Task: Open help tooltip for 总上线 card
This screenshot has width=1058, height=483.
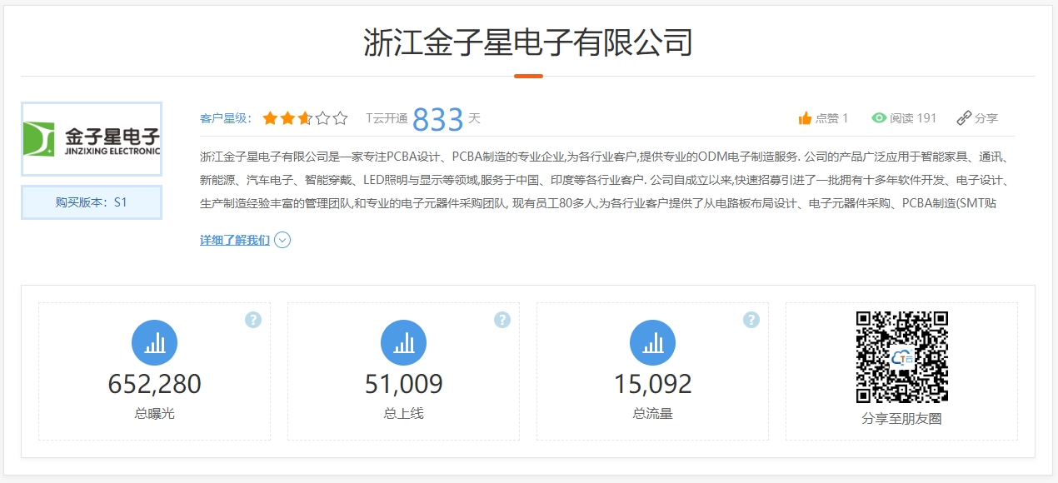Action: click(x=502, y=320)
